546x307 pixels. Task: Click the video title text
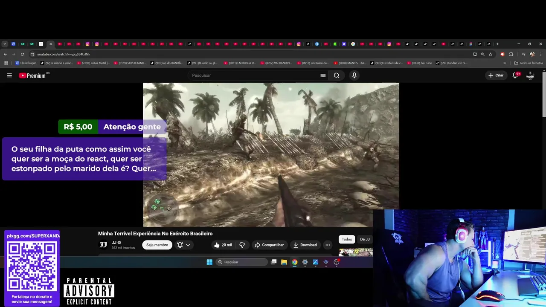point(155,234)
